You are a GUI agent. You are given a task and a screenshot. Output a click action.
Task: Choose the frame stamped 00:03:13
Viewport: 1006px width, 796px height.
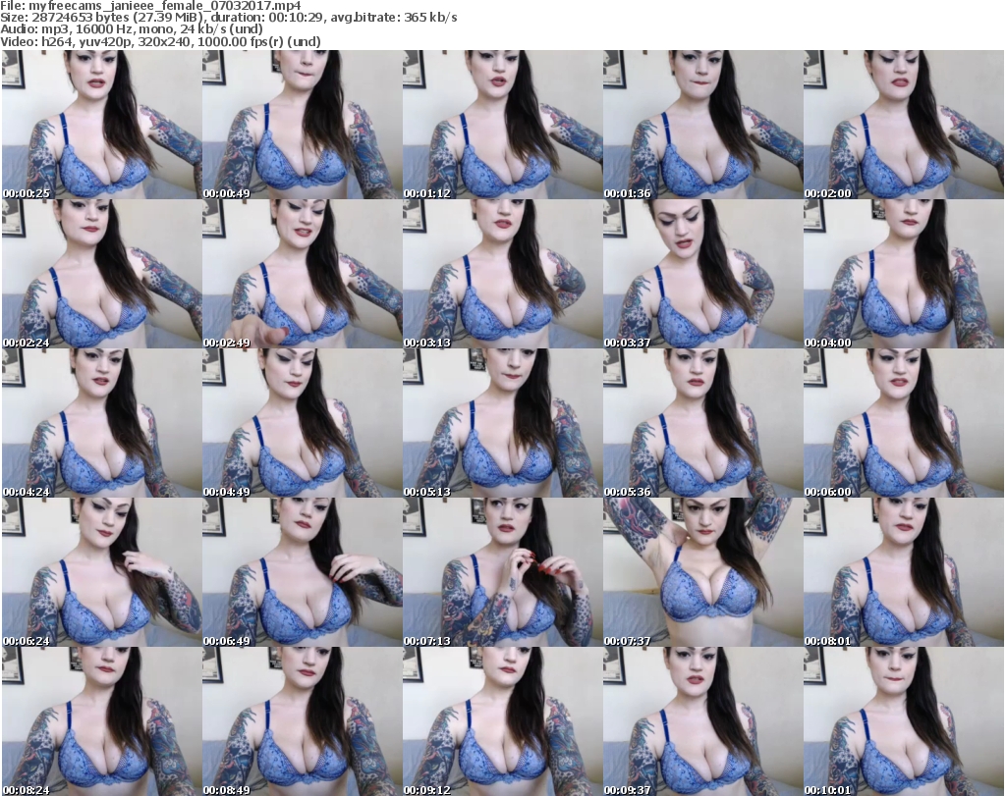(x=502, y=274)
